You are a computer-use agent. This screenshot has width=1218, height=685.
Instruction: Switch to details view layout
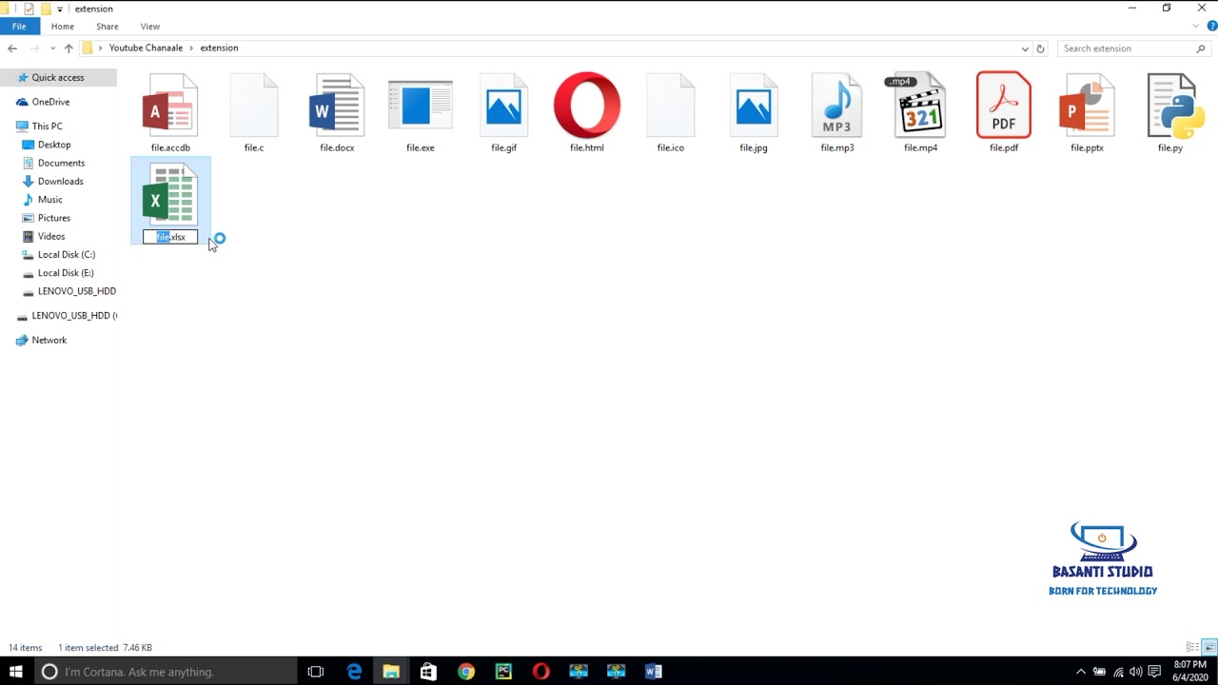[x=1192, y=647]
